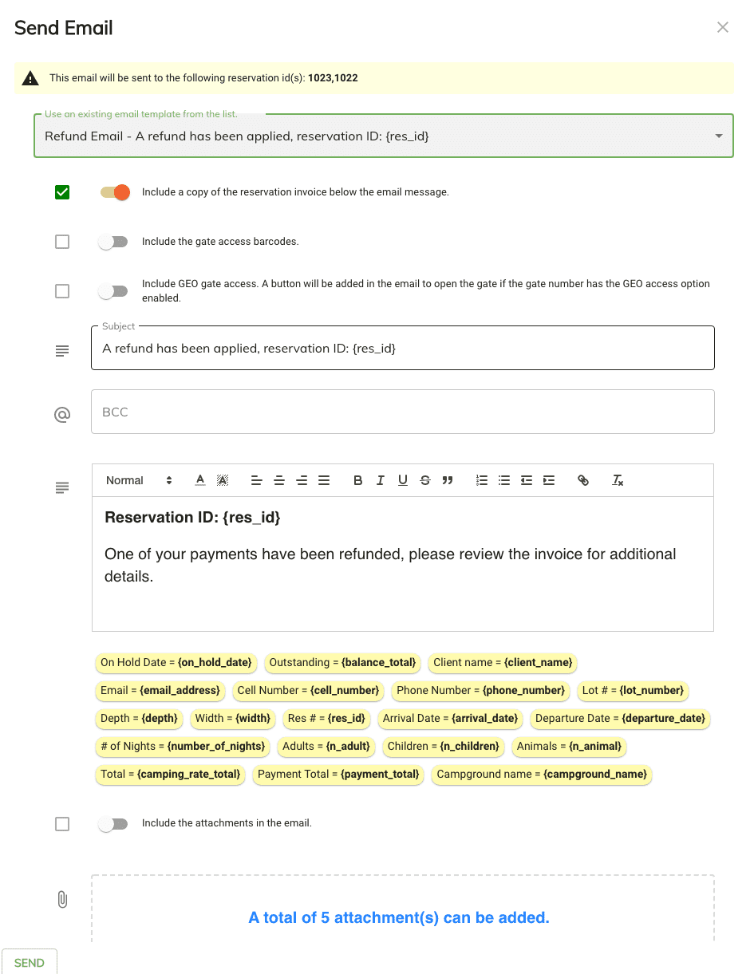Insert a blockquote in the message

tap(448, 480)
